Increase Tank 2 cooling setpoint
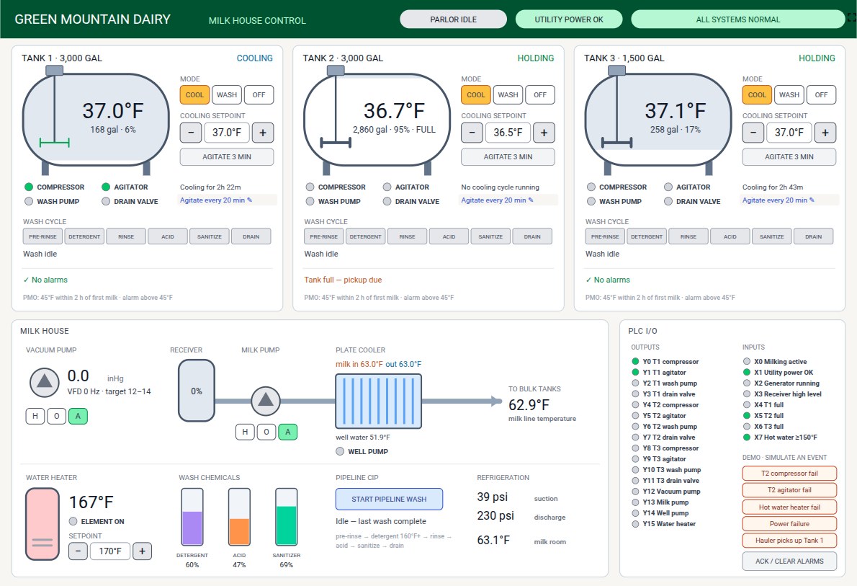857x586 pixels. pos(544,133)
